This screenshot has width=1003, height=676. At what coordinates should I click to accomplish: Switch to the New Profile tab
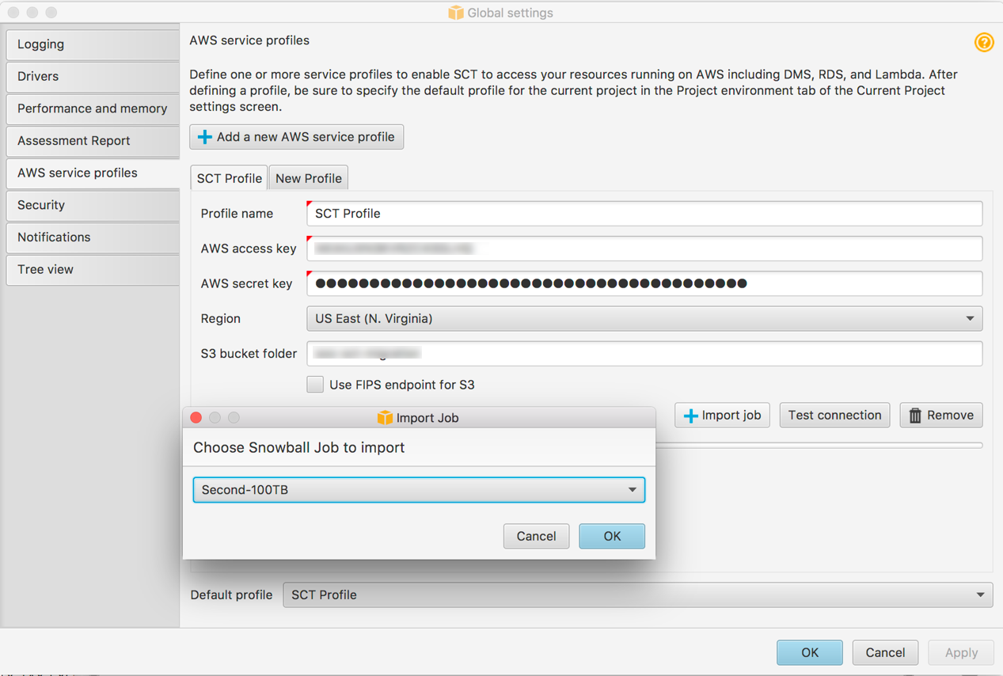tap(308, 177)
